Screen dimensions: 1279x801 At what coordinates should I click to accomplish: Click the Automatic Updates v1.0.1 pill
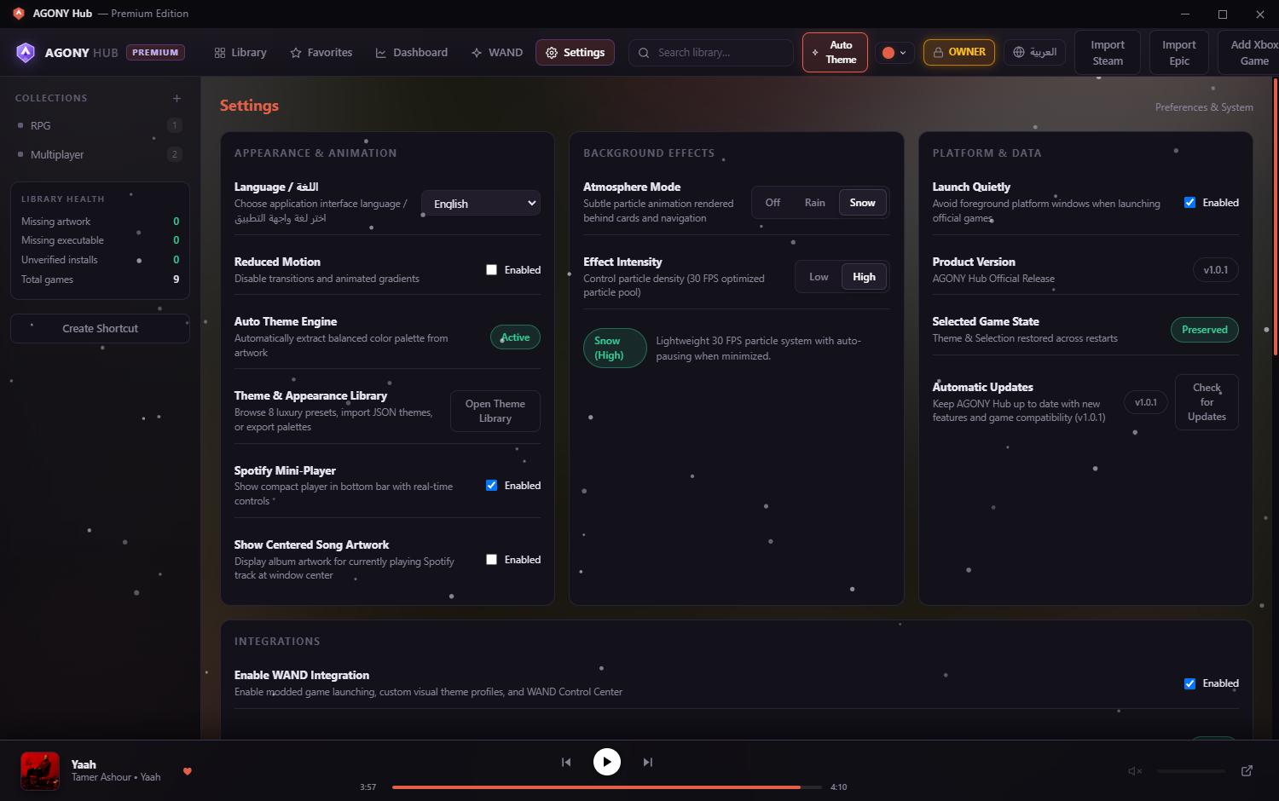click(1146, 402)
